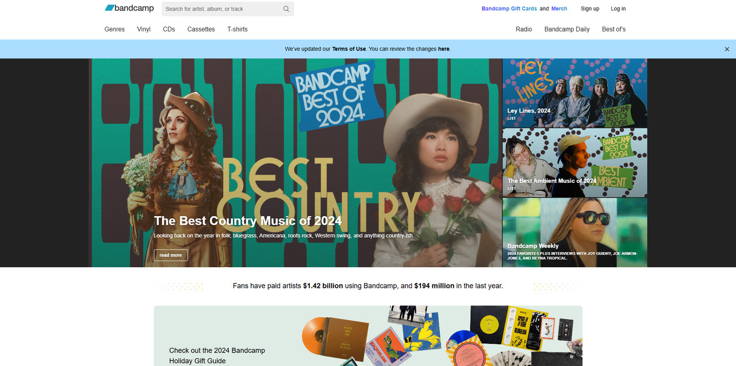Open Bandcamp Daily

[x=567, y=29]
